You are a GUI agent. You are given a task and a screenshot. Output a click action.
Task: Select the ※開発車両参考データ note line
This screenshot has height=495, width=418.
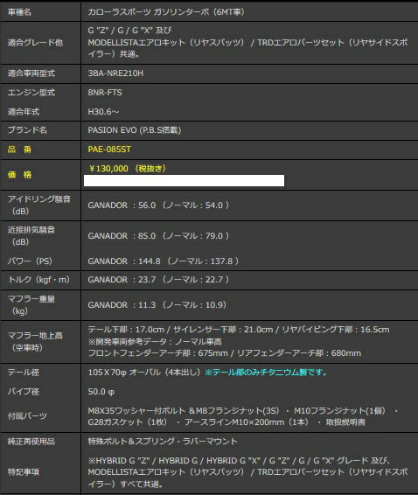tap(155, 342)
